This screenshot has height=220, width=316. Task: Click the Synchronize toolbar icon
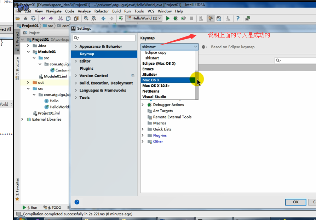pyautogui.click(x=33, y=18)
